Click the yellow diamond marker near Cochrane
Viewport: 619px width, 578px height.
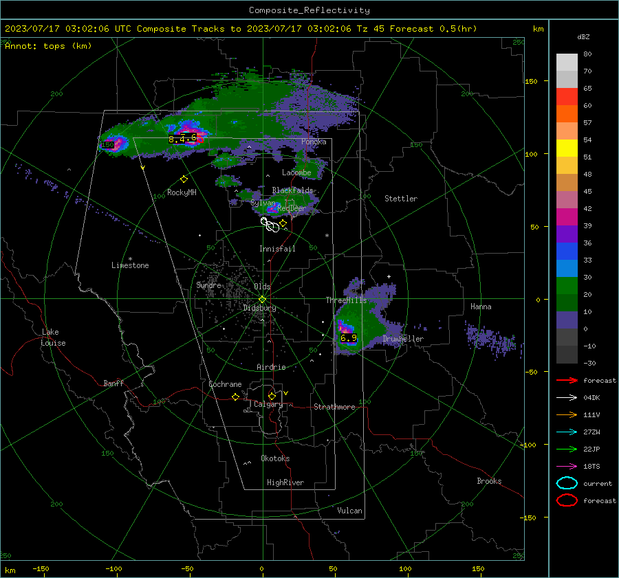click(235, 397)
